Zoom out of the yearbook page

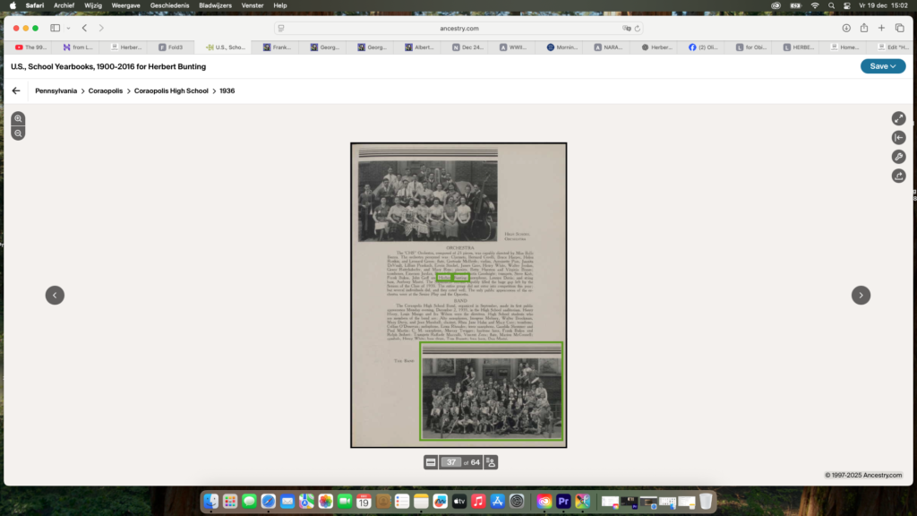(18, 133)
